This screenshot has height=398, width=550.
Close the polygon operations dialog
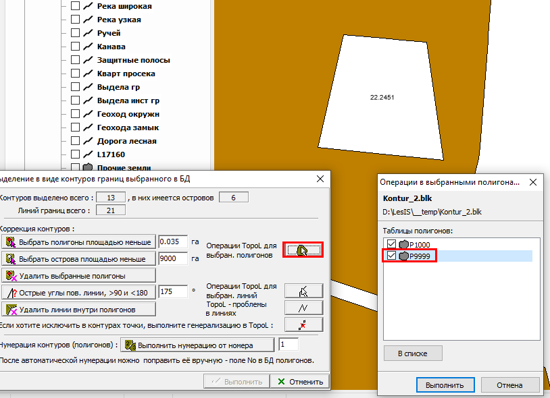533,182
